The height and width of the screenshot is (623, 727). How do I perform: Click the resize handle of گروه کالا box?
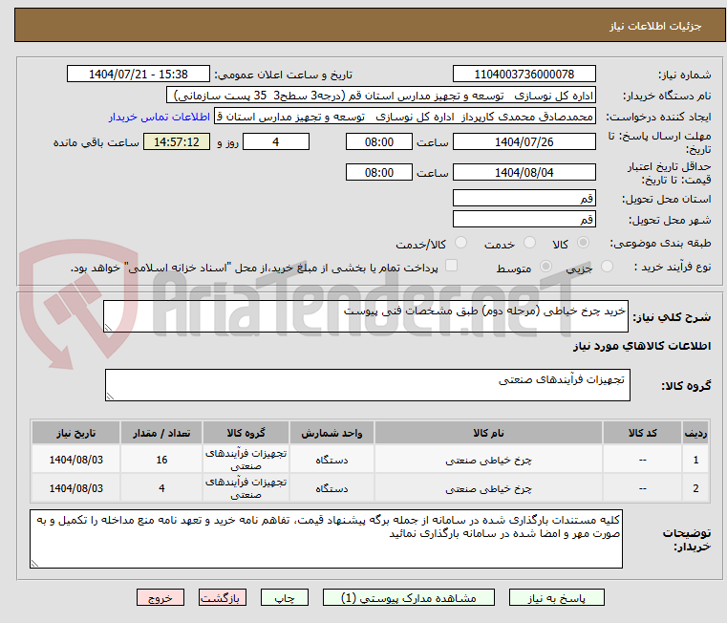click(110, 397)
